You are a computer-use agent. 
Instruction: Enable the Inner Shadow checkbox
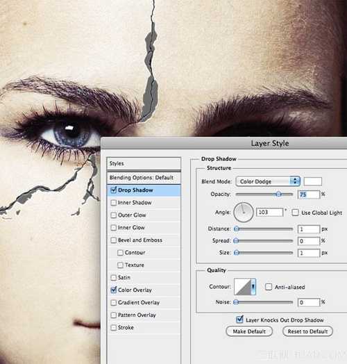(113, 203)
